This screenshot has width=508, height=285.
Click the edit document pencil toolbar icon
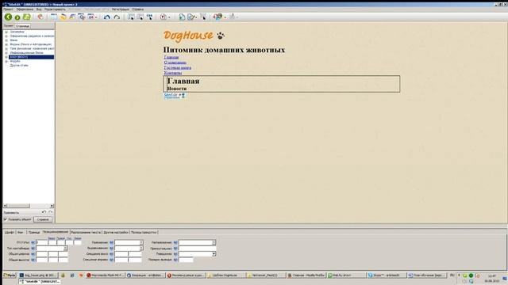[x=191, y=17]
